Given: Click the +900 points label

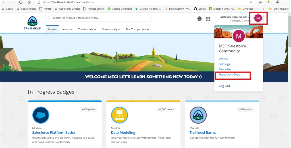Looking at the screenshot, I should point(88,109).
